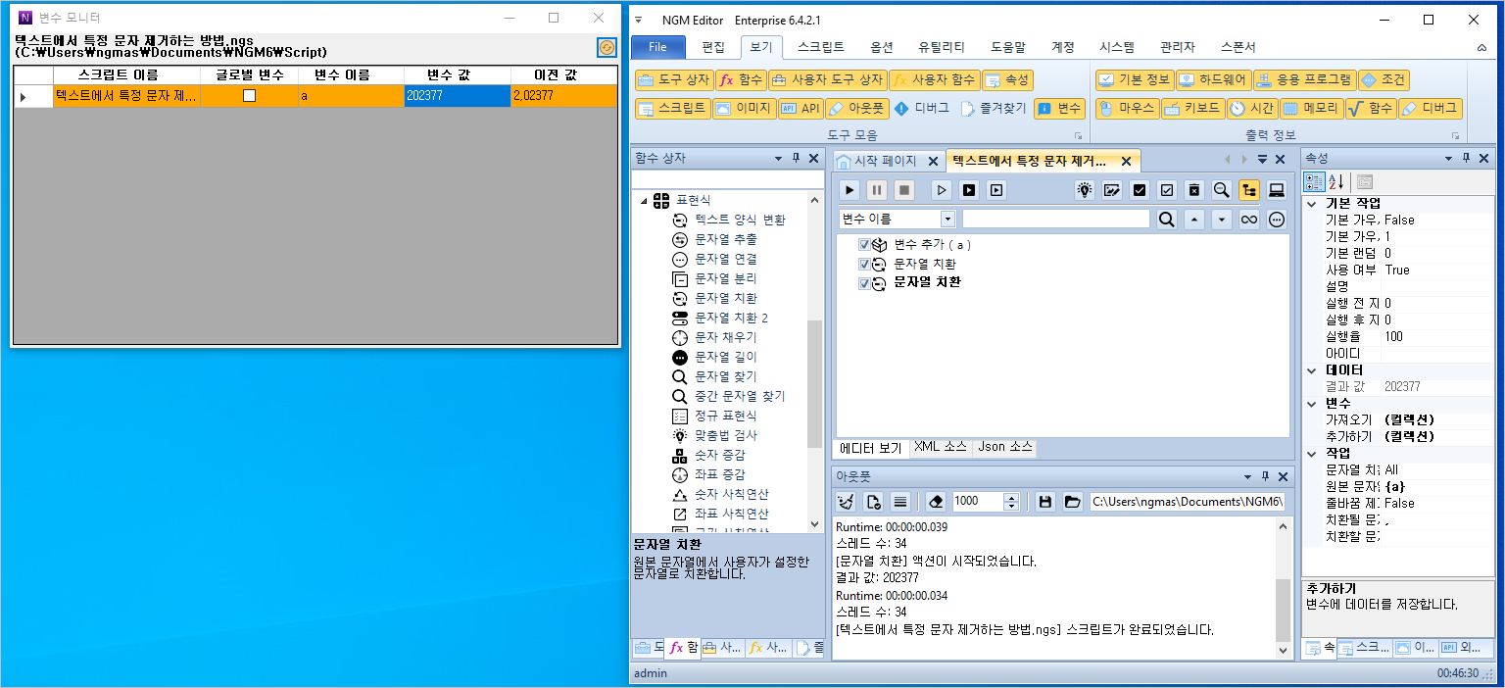Click the outline play button in editor toolbar
Viewport: 1505px width, 688px height.
[x=942, y=190]
